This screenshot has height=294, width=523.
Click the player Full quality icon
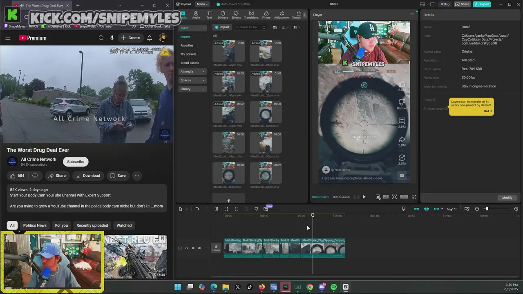point(386,197)
